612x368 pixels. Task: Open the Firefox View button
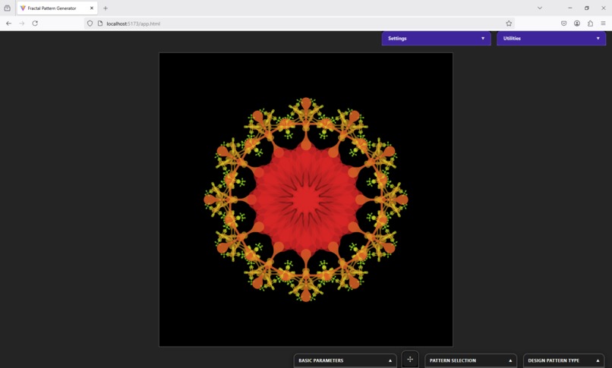click(x=7, y=8)
